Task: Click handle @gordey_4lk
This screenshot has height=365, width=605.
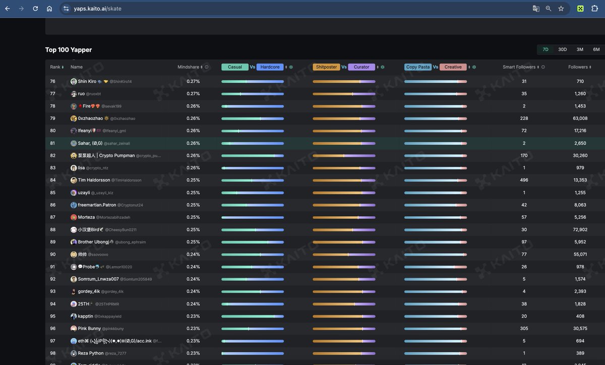Action: (x=112, y=291)
